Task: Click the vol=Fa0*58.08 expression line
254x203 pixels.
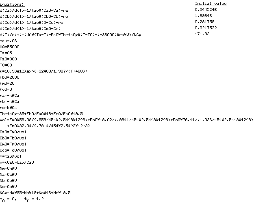Action: [x=126, y=123]
